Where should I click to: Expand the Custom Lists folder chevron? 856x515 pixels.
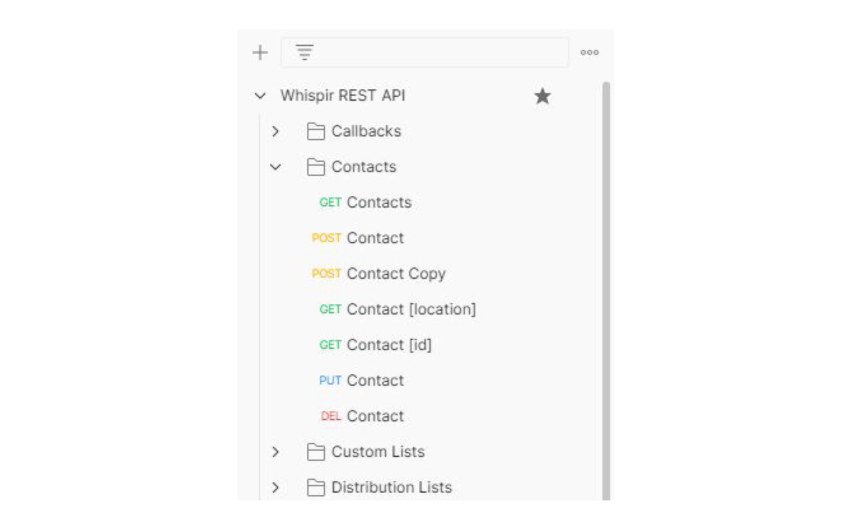(276, 452)
